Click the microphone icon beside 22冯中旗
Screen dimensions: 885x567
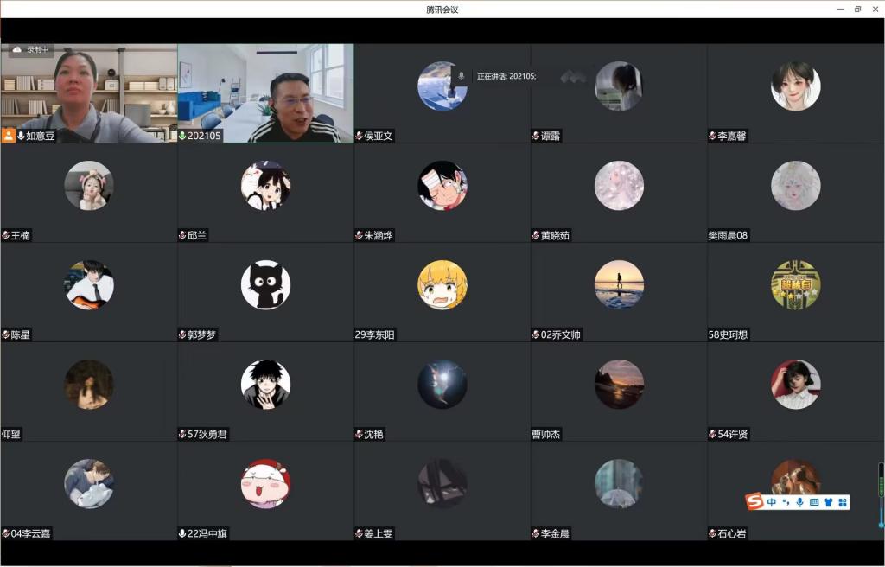coord(182,533)
